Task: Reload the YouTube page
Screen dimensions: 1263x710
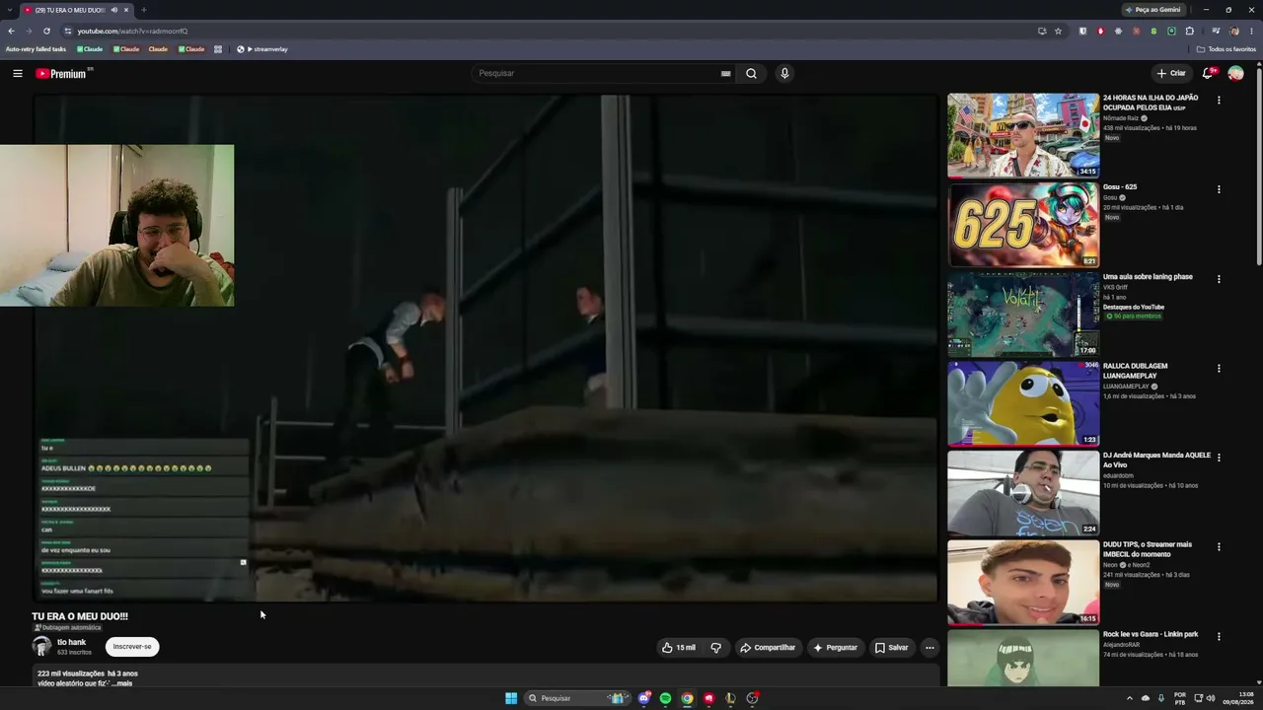Action: (46, 31)
